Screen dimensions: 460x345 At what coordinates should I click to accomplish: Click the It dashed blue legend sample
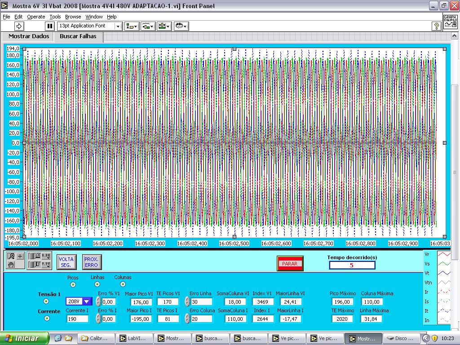pyautogui.click(x=444, y=311)
